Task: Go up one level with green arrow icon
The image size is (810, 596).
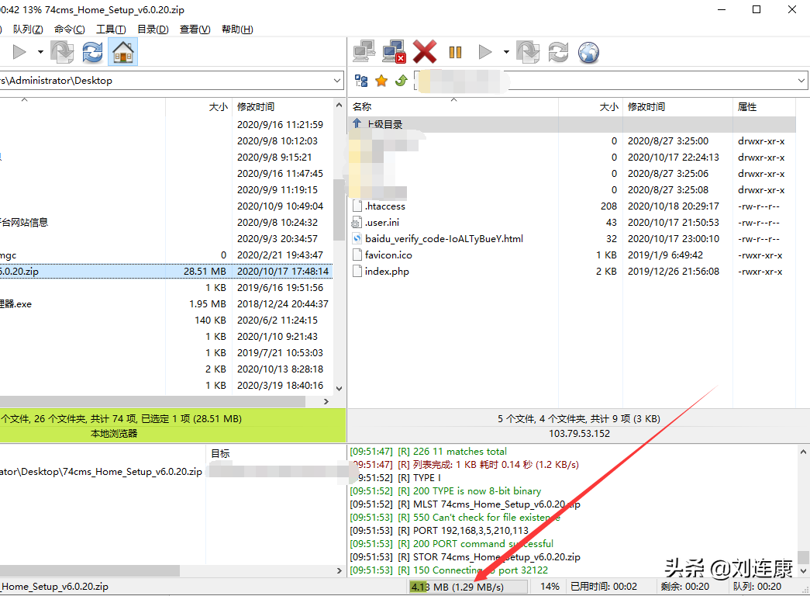Action: pyautogui.click(x=401, y=81)
